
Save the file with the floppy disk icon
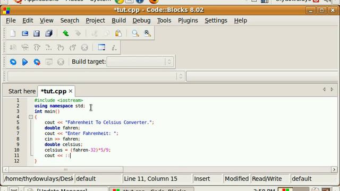click(37, 33)
